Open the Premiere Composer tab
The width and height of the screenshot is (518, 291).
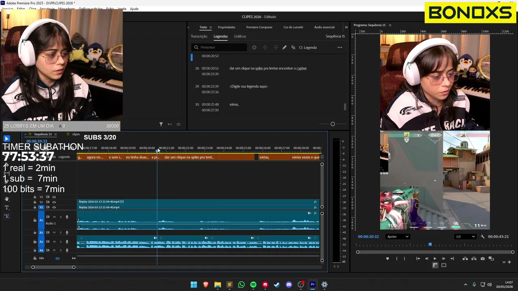tap(259, 27)
